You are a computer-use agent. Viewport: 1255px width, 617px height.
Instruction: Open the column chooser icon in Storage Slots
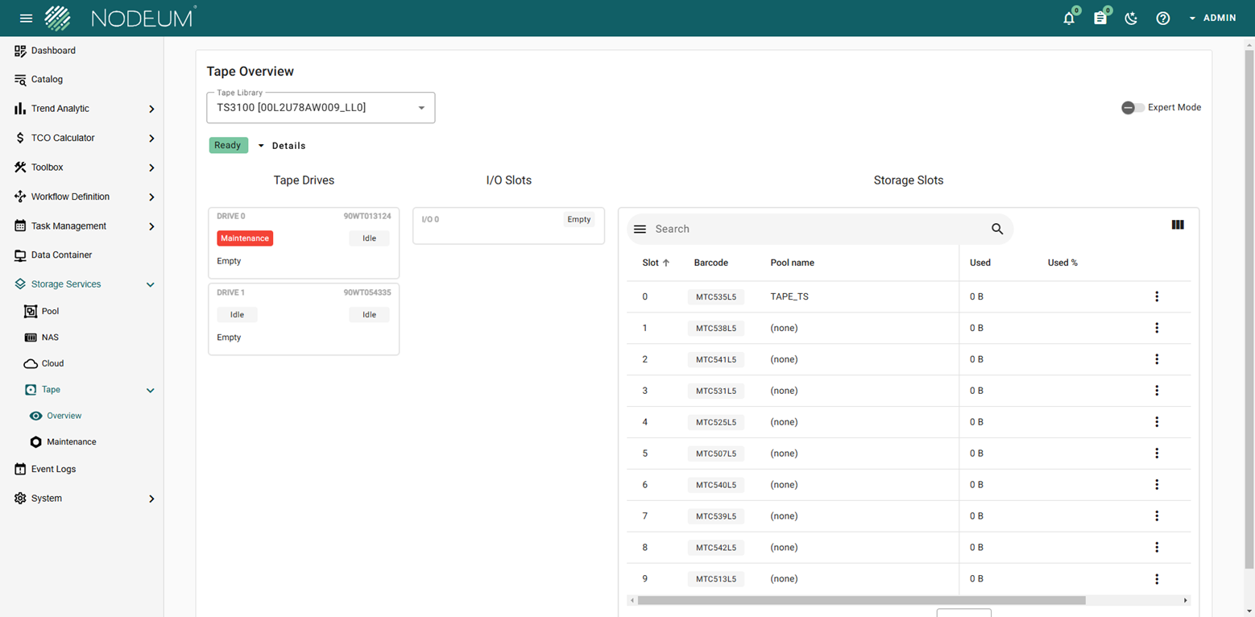[x=1177, y=225]
